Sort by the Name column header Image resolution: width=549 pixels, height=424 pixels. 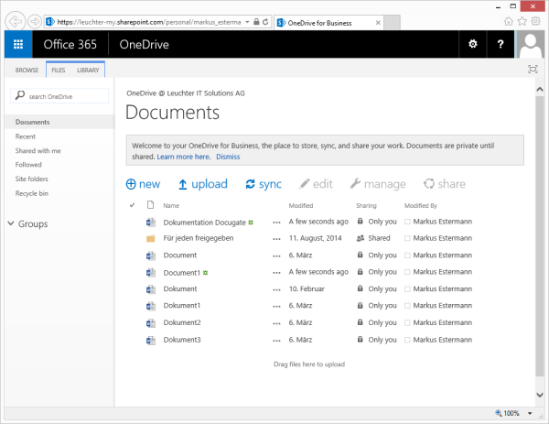pyautogui.click(x=171, y=206)
